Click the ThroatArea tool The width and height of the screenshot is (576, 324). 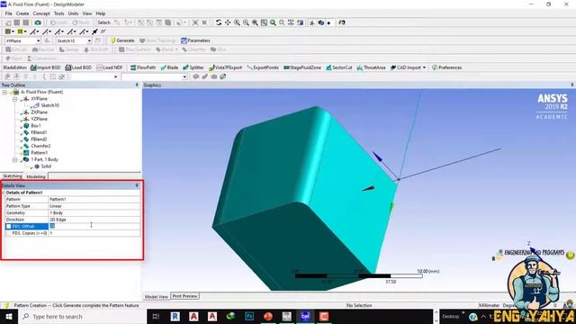click(372, 67)
